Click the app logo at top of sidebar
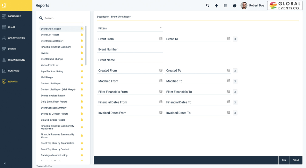 4,5
